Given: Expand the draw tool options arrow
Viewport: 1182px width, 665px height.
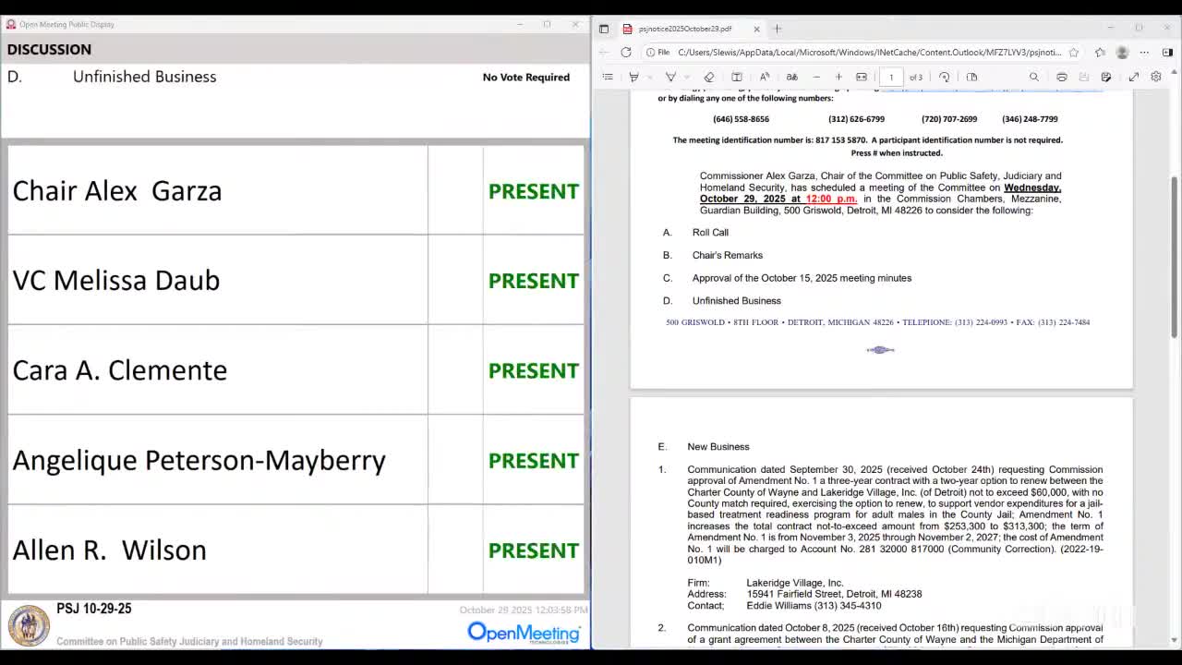Looking at the screenshot, I should 687,77.
